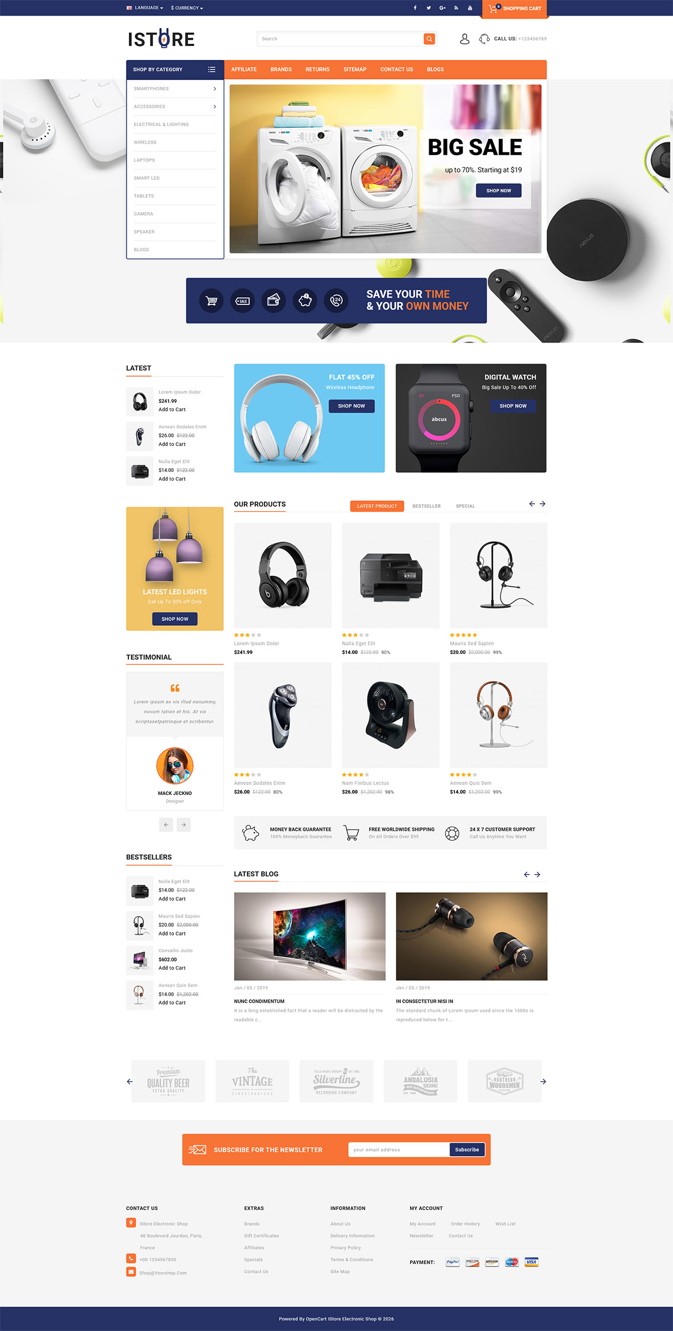Expand the Accessories category chevron
Viewport: 673px width, 1331px height.
[215, 107]
